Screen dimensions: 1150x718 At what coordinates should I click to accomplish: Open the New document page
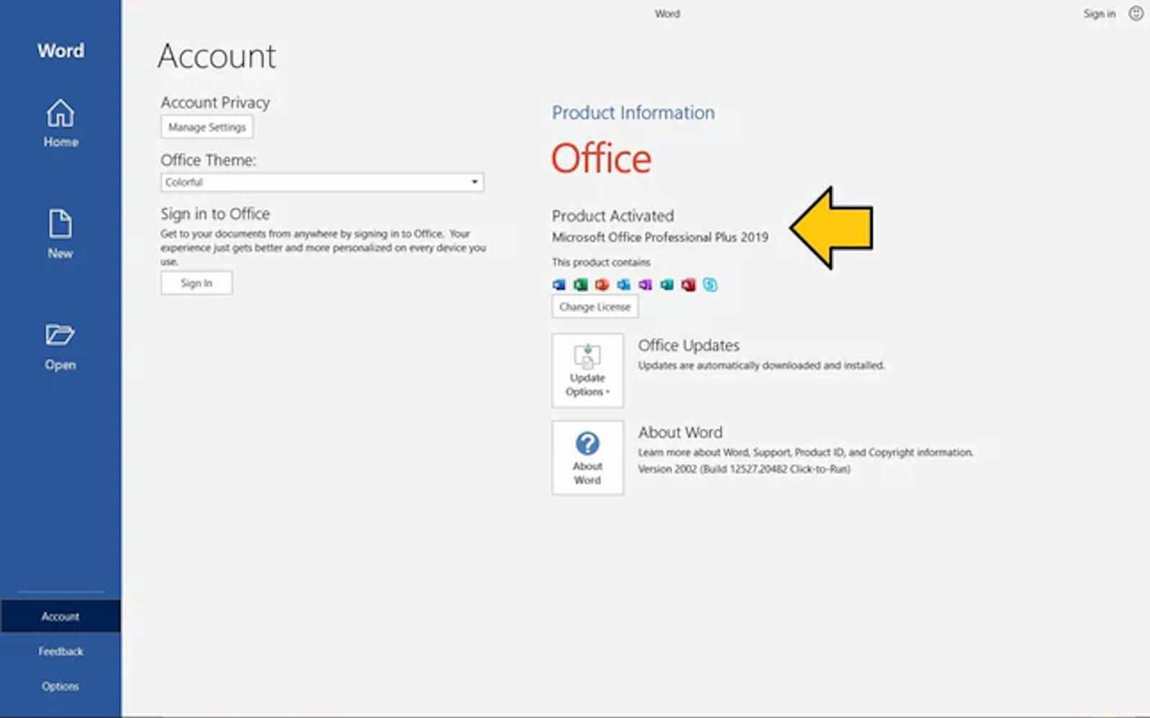(60, 234)
